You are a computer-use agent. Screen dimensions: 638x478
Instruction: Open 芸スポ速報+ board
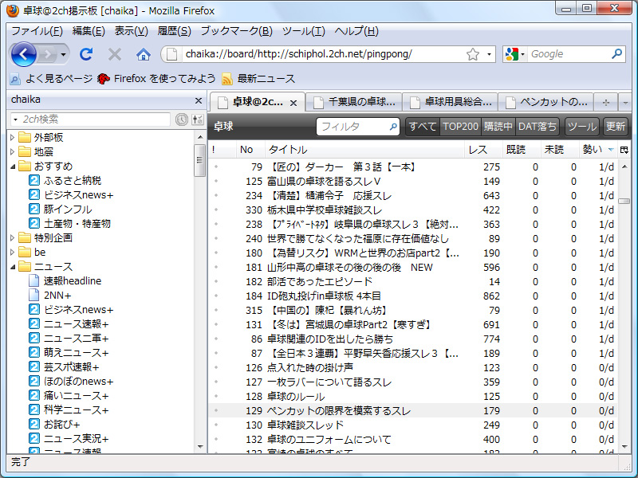[x=64, y=367]
